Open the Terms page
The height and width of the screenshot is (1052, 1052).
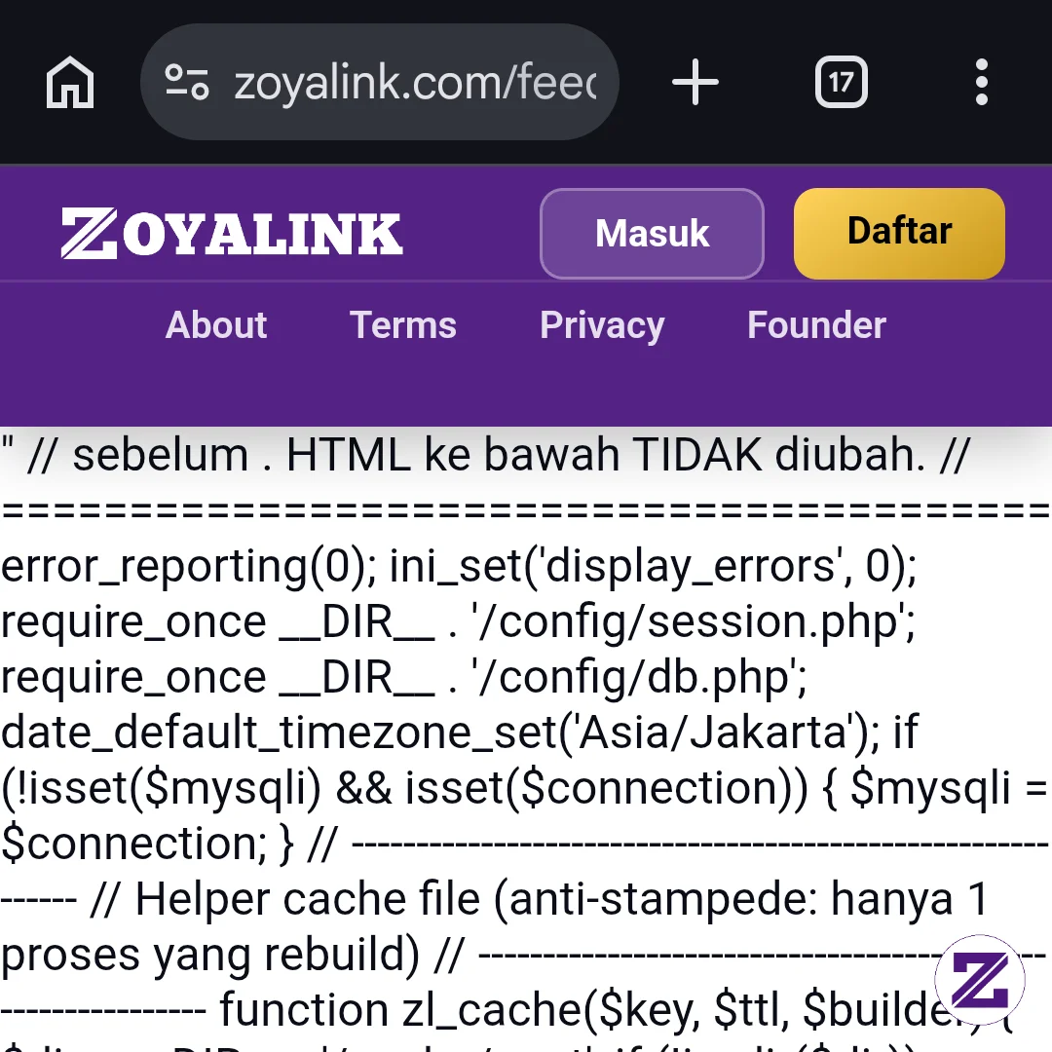(x=402, y=325)
